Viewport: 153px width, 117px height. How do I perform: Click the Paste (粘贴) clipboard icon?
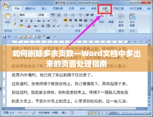tap(8, 16)
